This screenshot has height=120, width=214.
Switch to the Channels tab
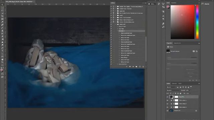[x=174, y=84]
